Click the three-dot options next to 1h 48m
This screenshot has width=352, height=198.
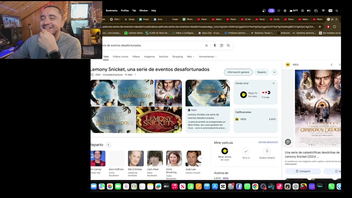coord(135,75)
